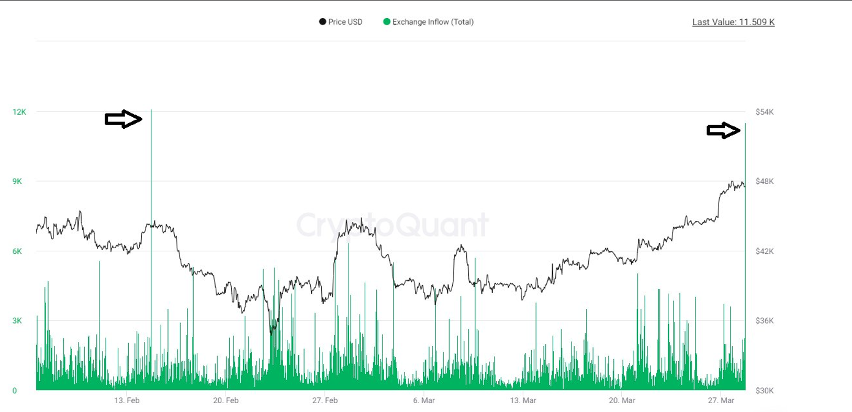Click the black Price USD legend dot
Viewport: 852px width, 412px height.
322,22
